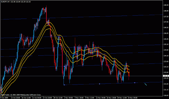The height and width of the screenshot is (99, 169).
Task: Click the 24 Nov 04:00 time label
Action: pyautogui.click(x=133, y=98)
